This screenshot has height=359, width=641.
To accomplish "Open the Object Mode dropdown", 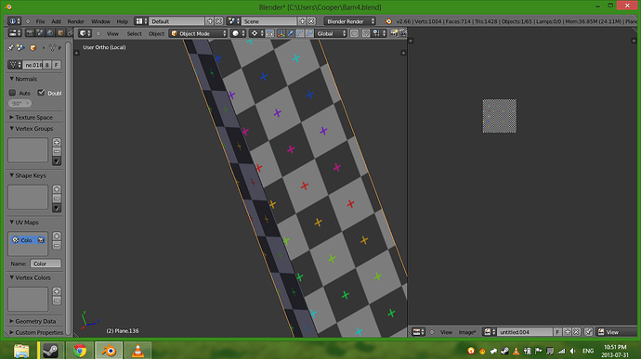I will pos(198,33).
